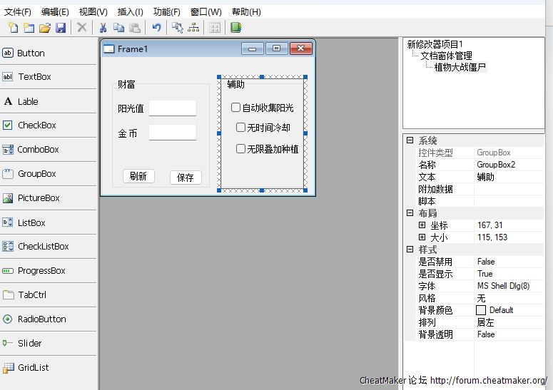Expand the 坐标 property row
Viewport: 553px width, 390px height.
coord(422,225)
